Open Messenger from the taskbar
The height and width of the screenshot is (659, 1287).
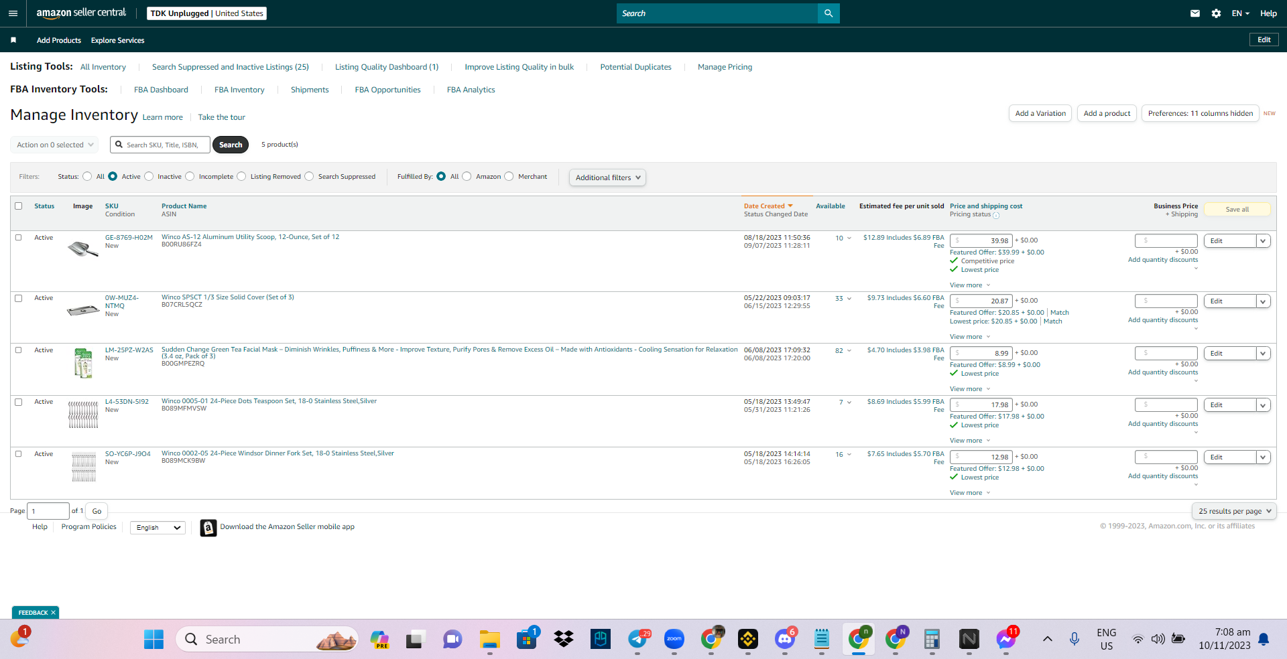pos(1006,640)
